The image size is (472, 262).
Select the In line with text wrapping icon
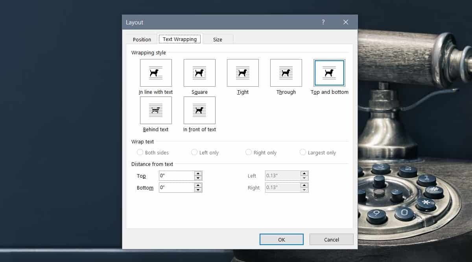pos(156,73)
